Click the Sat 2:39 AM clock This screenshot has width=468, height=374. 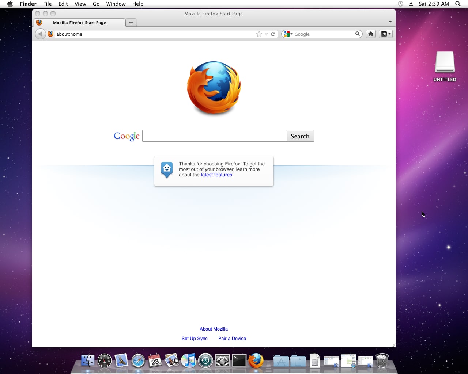(434, 4)
